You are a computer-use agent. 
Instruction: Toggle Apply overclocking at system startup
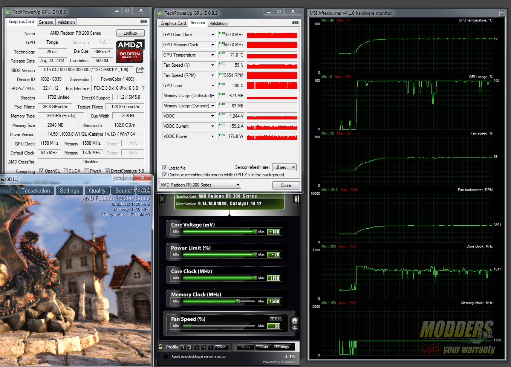166,356
